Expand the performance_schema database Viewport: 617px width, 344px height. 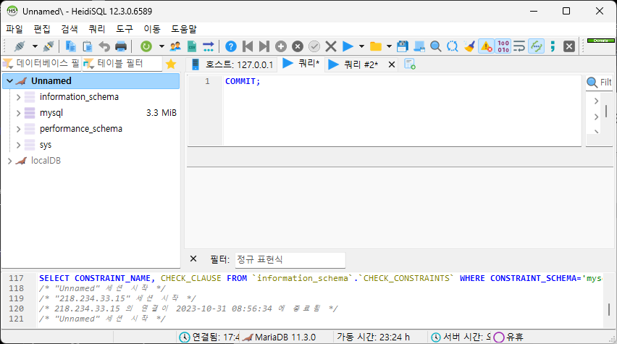pos(18,129)
